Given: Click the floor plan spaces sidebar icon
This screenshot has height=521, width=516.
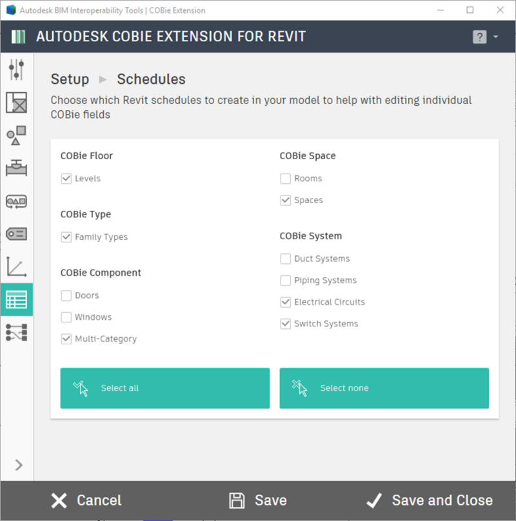Looking at the screenshot, I should pyautogui.click(x=16, y=103).
